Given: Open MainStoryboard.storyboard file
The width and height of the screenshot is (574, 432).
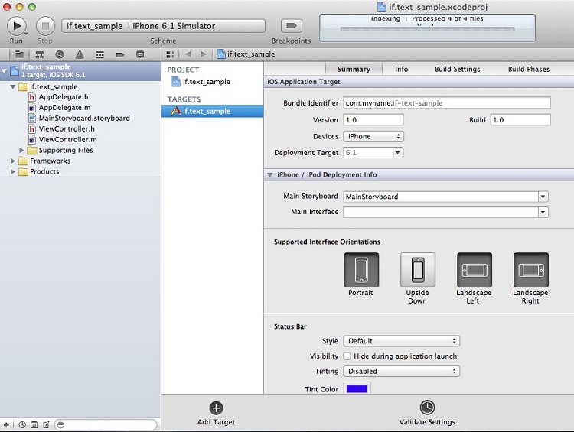Looking at the screenshot, I should [x=84, y=119].
